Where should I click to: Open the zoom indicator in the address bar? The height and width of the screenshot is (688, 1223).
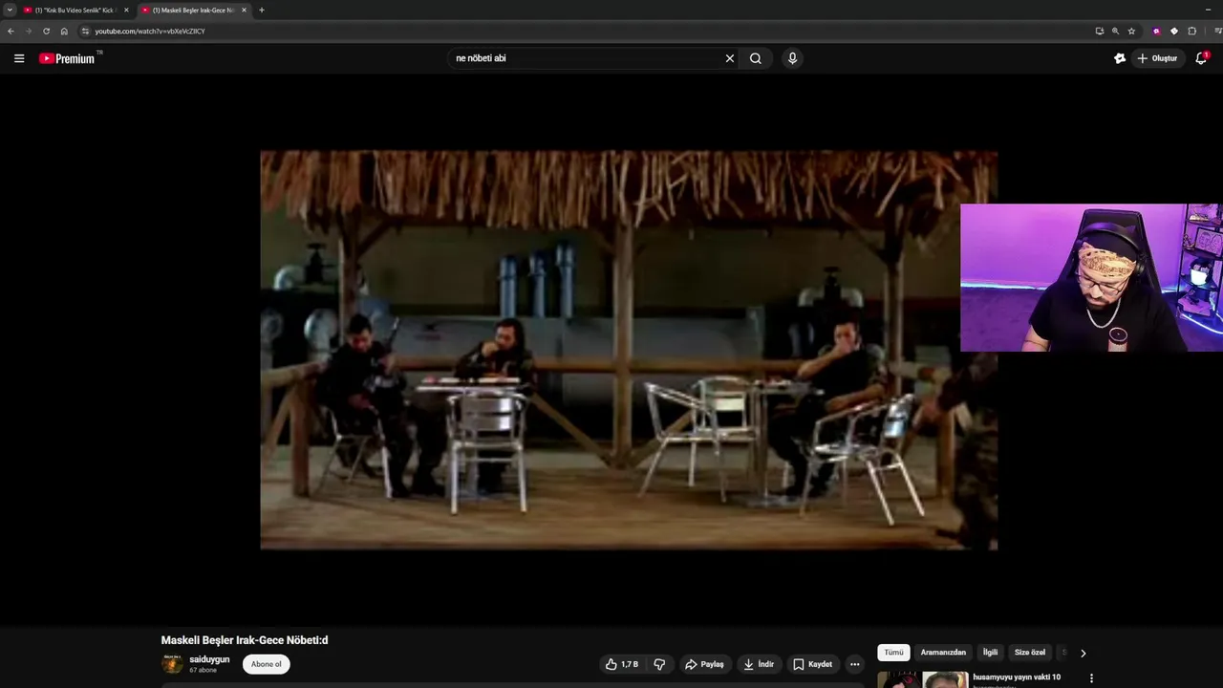[x=1115, y=31]
